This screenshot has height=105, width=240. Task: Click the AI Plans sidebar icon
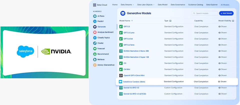(95, 16)
